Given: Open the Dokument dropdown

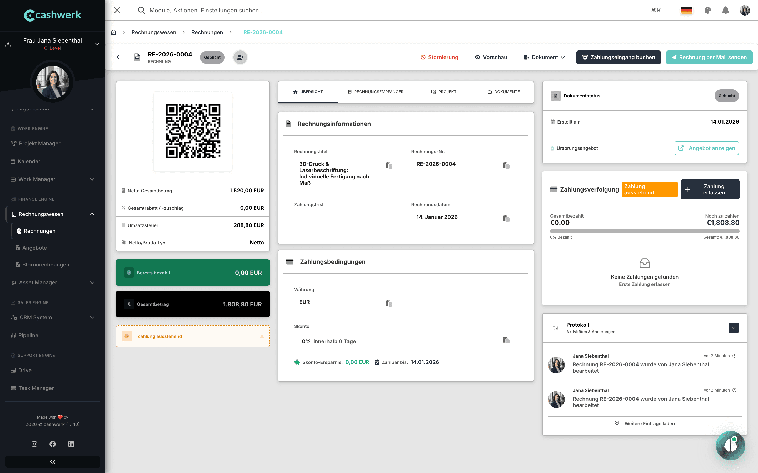Looking at the screenshot, I should coord(544,57).
